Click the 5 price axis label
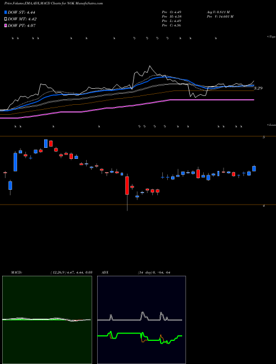This screenshot has width=276, height=364. (263, 137)
